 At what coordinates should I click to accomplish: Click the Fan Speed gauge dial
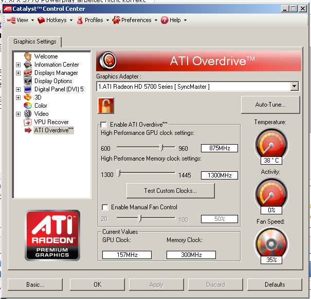[x=271, y=244]
